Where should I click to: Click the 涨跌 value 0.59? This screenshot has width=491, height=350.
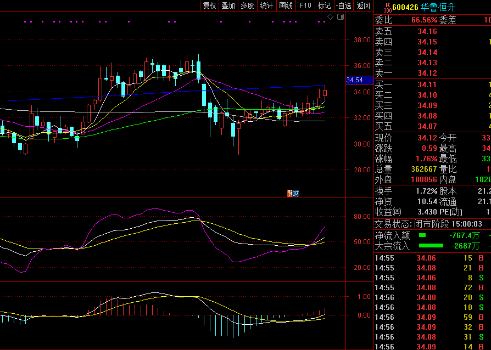429,148
